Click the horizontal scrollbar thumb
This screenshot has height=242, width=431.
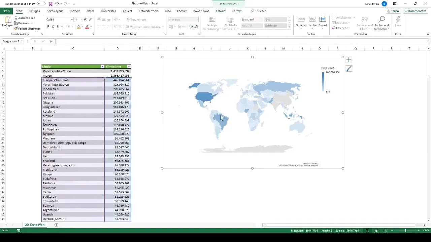click(x=340, y=225)
